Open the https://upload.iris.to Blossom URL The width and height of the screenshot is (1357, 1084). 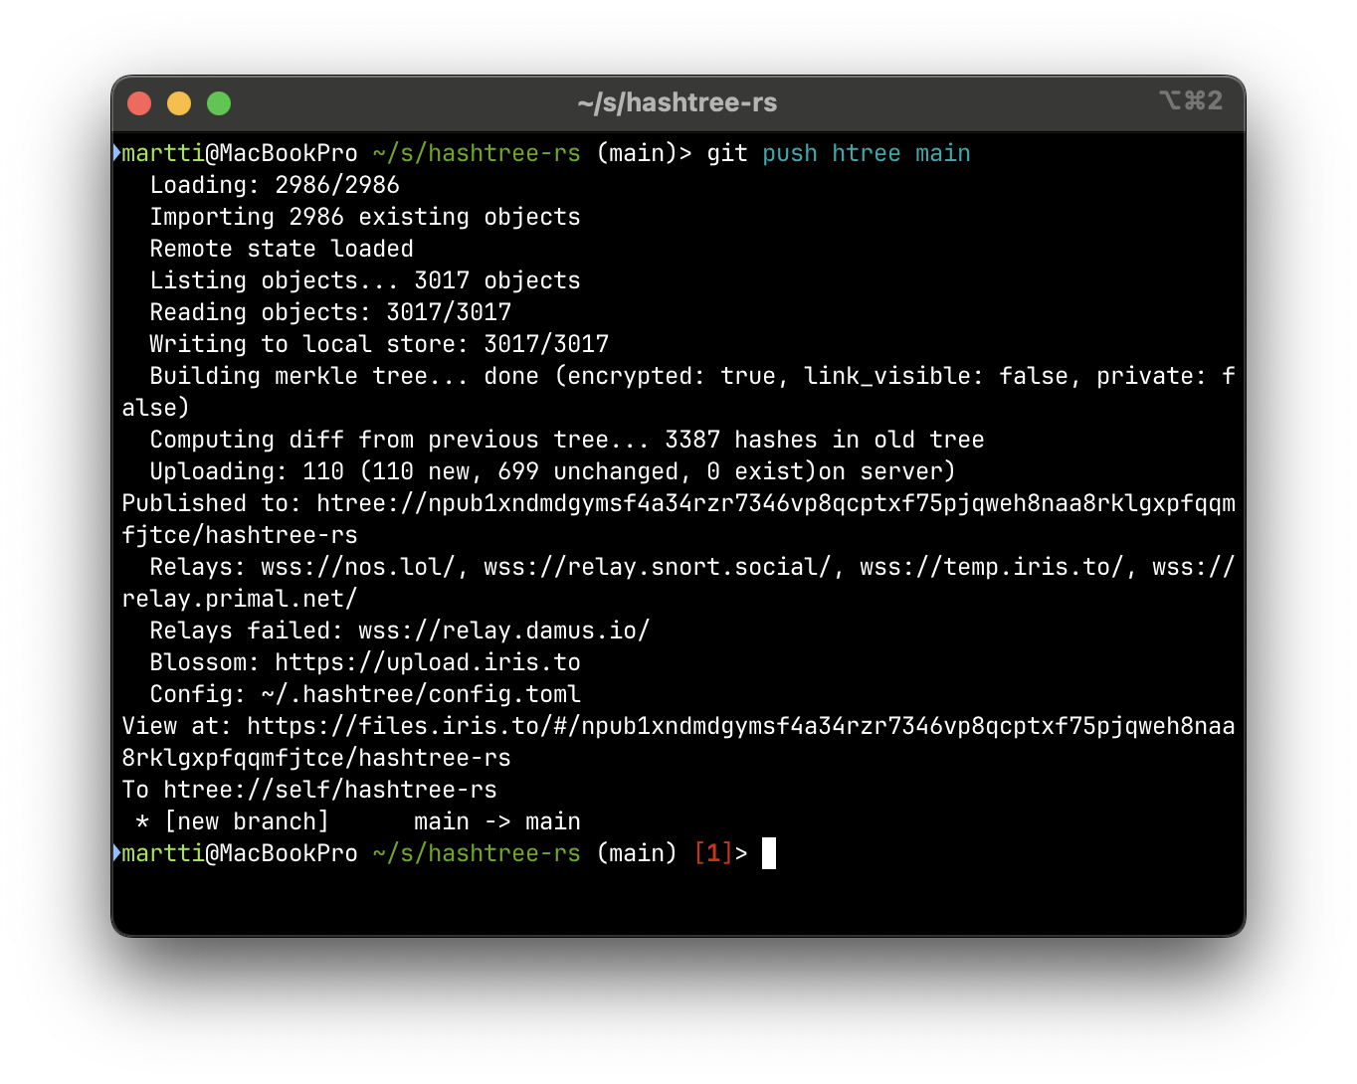click(427, 662)
